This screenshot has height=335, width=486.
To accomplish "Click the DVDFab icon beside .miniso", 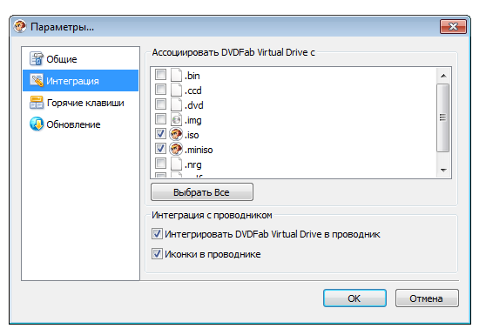I will pos(176,150).
